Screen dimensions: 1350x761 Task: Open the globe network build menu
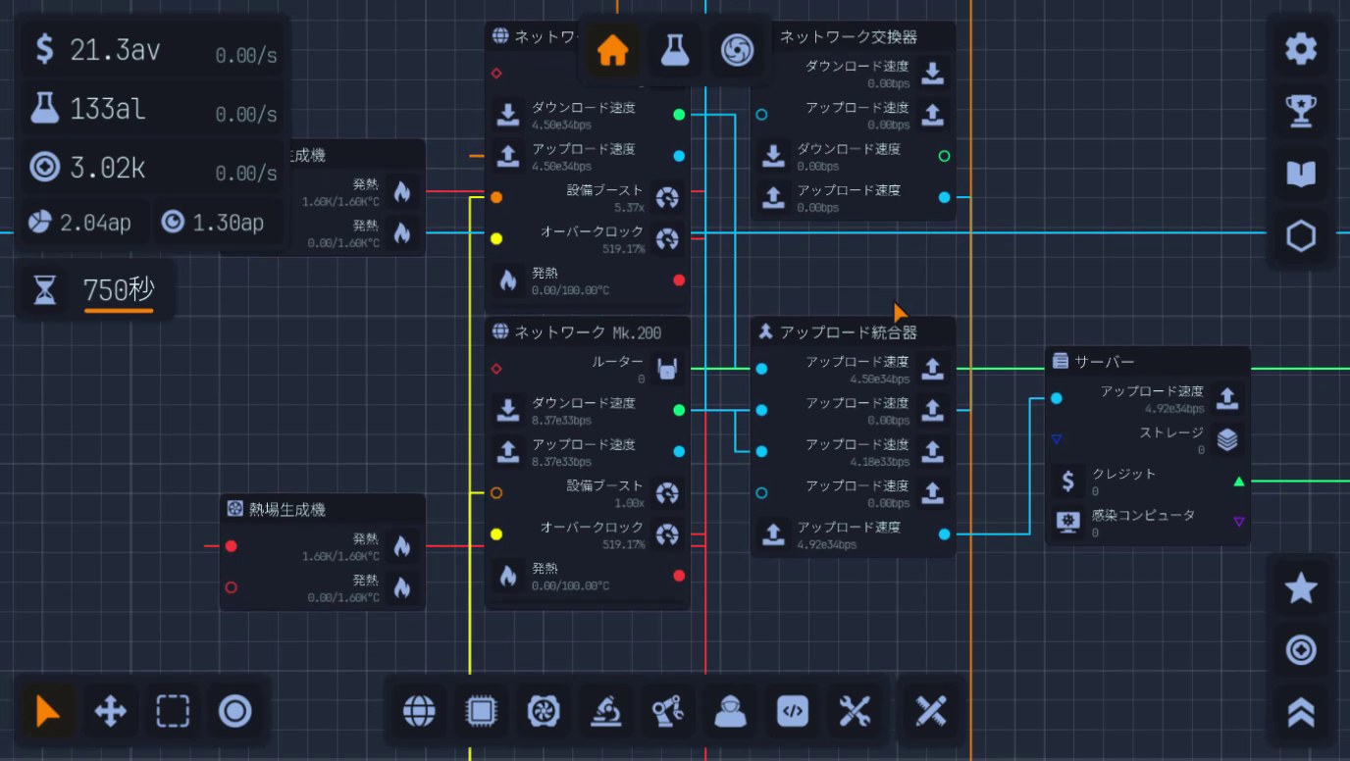pyautogui.click(x=419, y=712)
